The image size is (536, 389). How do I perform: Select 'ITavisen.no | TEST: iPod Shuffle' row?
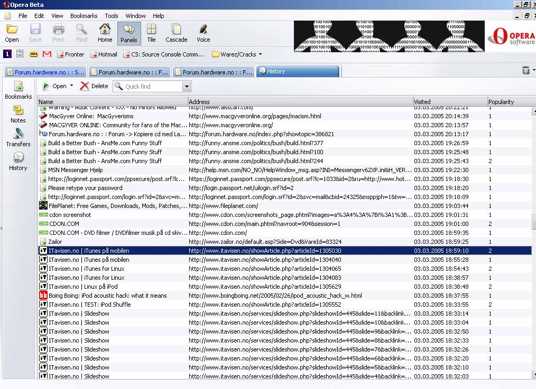pos(285,305)
